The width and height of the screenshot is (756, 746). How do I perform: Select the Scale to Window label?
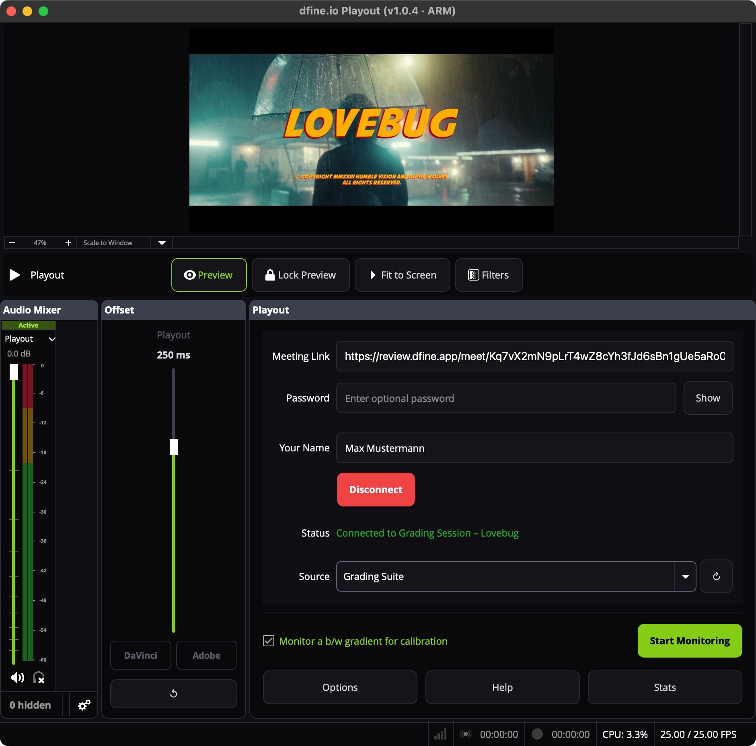pyautogui.click(x=108, y=243)
